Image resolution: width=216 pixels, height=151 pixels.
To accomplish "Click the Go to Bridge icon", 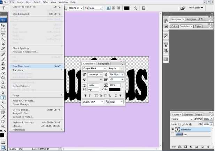I will click(183, 8).
